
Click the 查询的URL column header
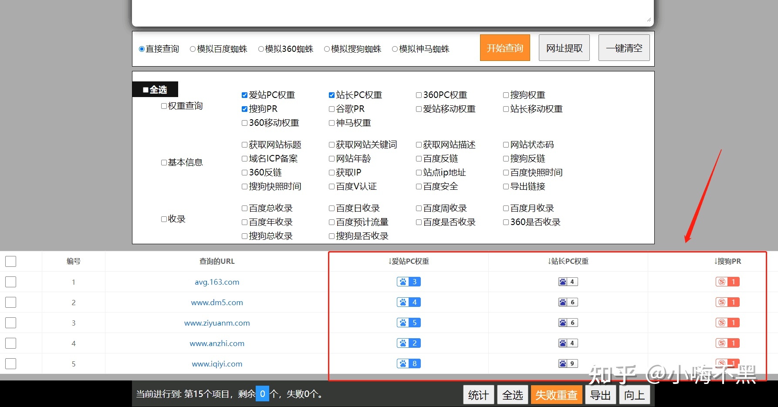(217, 261)
